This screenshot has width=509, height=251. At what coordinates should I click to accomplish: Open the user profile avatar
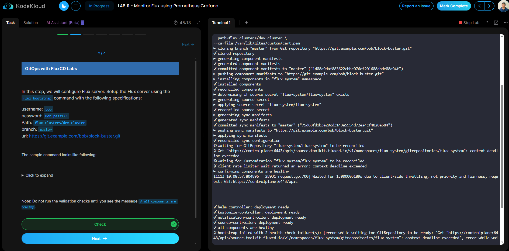click(503, 6)
